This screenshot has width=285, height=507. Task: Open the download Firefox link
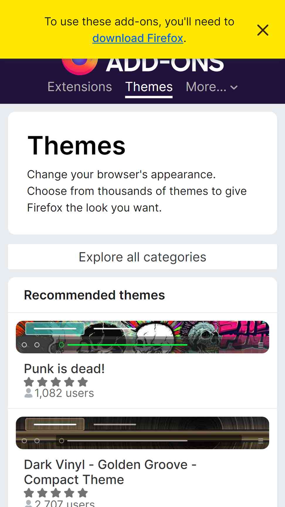138,38
